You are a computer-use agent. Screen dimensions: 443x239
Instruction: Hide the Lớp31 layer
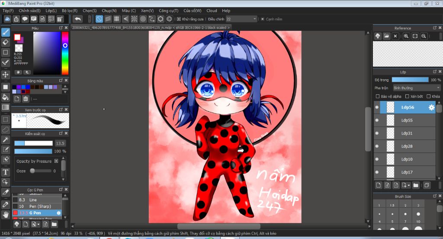(377, 133)
